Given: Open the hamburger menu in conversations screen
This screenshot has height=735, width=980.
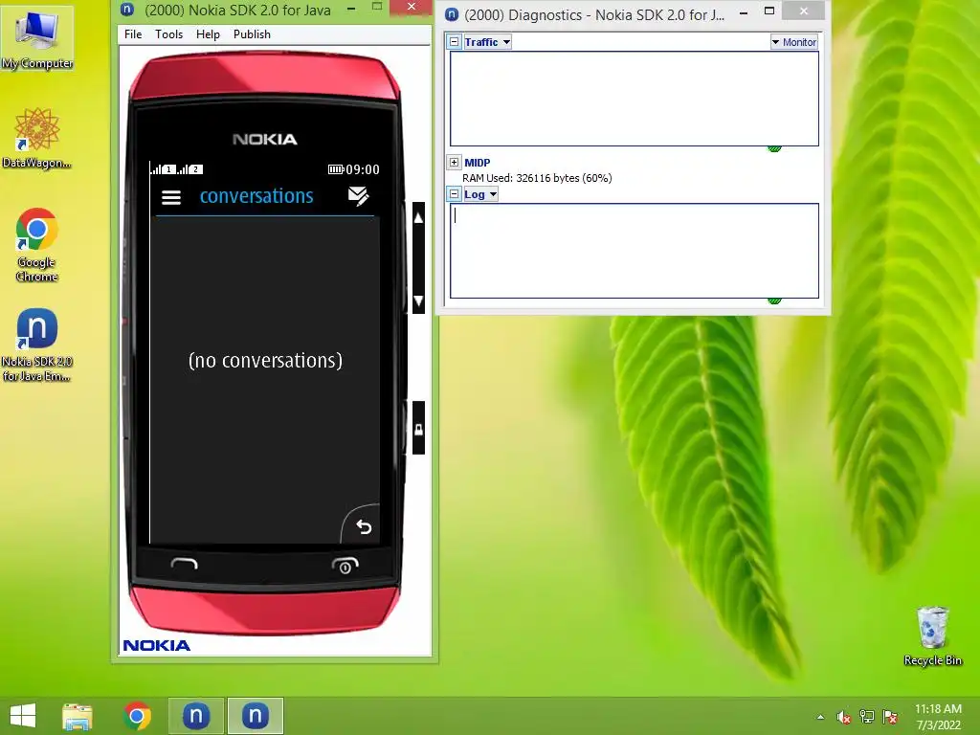Looking at the screenshot, I should pos(171,197).
